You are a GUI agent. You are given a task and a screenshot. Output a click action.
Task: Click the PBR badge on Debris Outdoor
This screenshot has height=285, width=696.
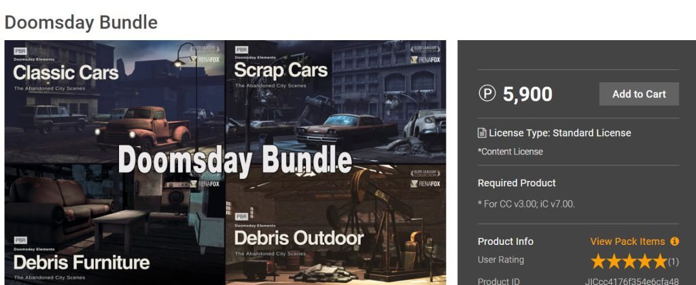click(x=241, y=216)
